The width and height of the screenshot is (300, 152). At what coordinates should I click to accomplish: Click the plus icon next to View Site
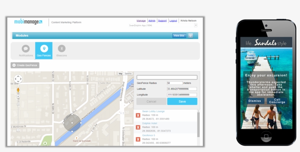coord(191,35)
